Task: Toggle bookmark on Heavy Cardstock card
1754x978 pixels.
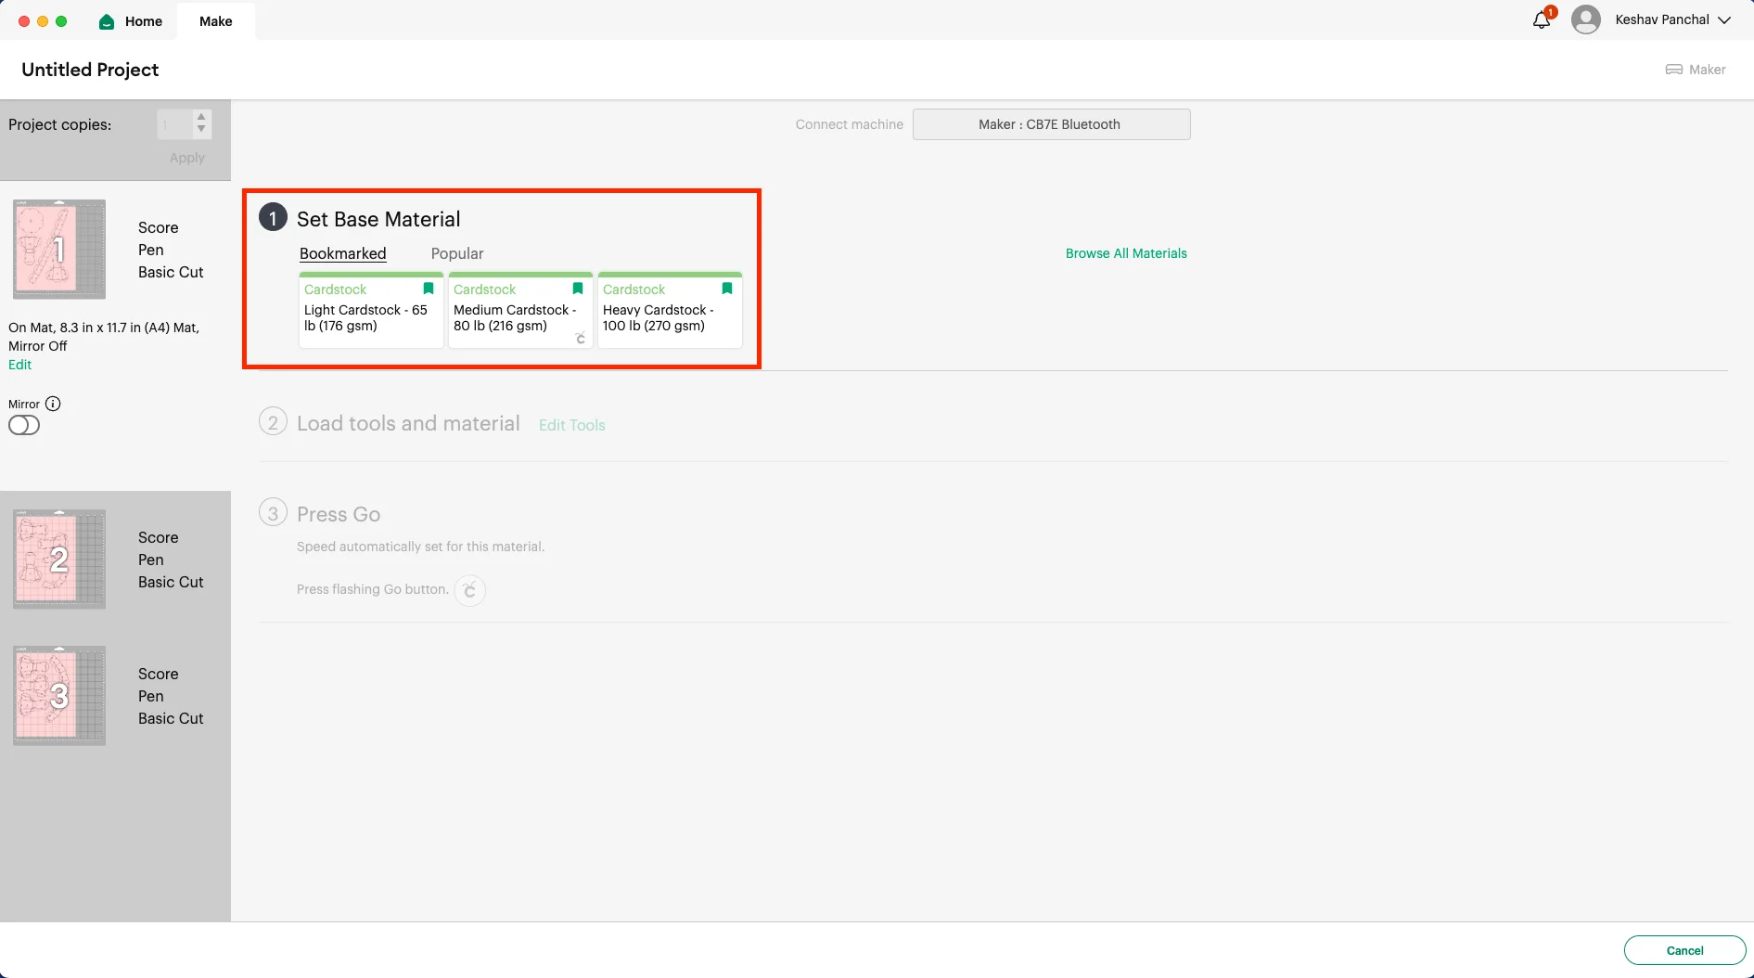Action: (727, 289)
